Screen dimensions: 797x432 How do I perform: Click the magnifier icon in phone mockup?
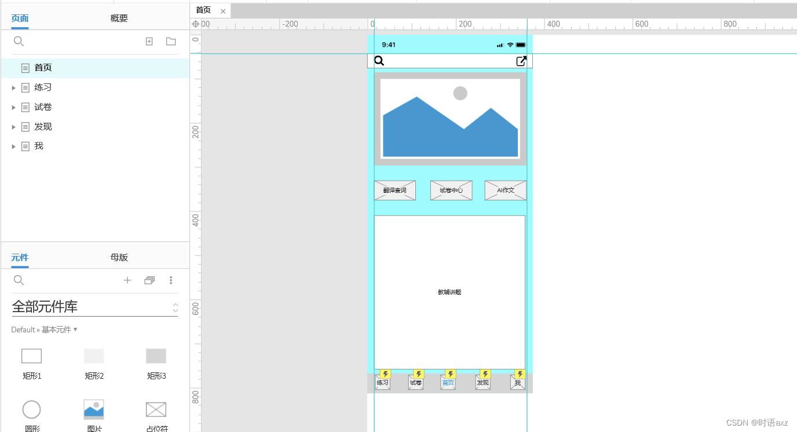pyautogui.click(x=379, y=61)
